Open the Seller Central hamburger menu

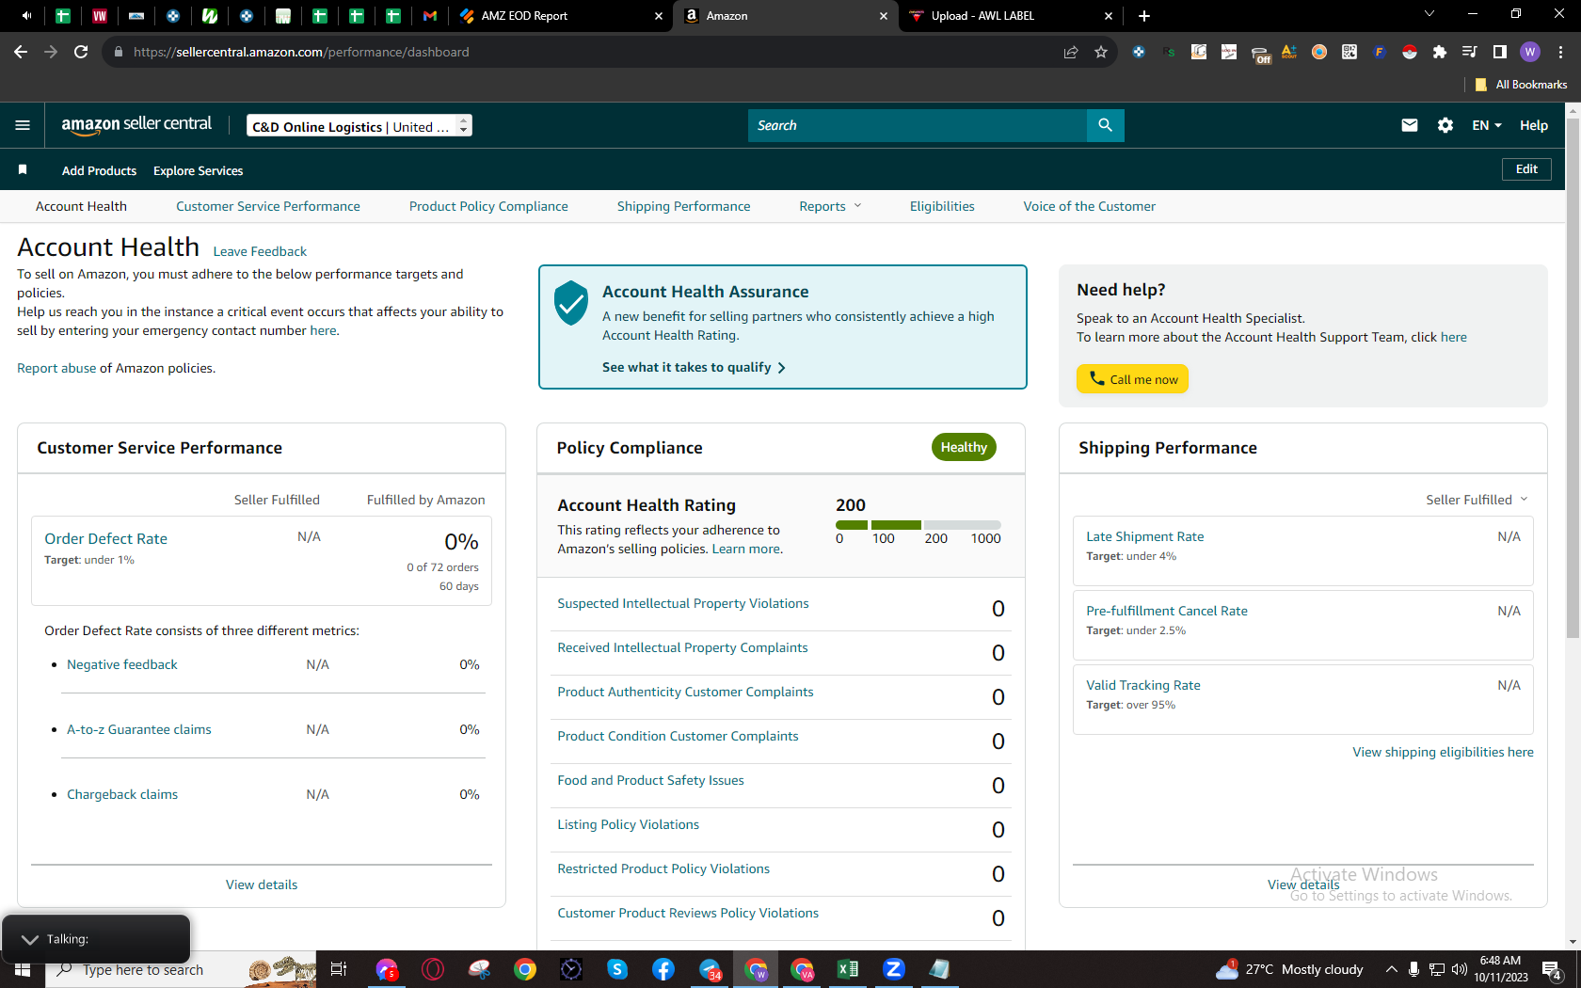coord(23,125)
